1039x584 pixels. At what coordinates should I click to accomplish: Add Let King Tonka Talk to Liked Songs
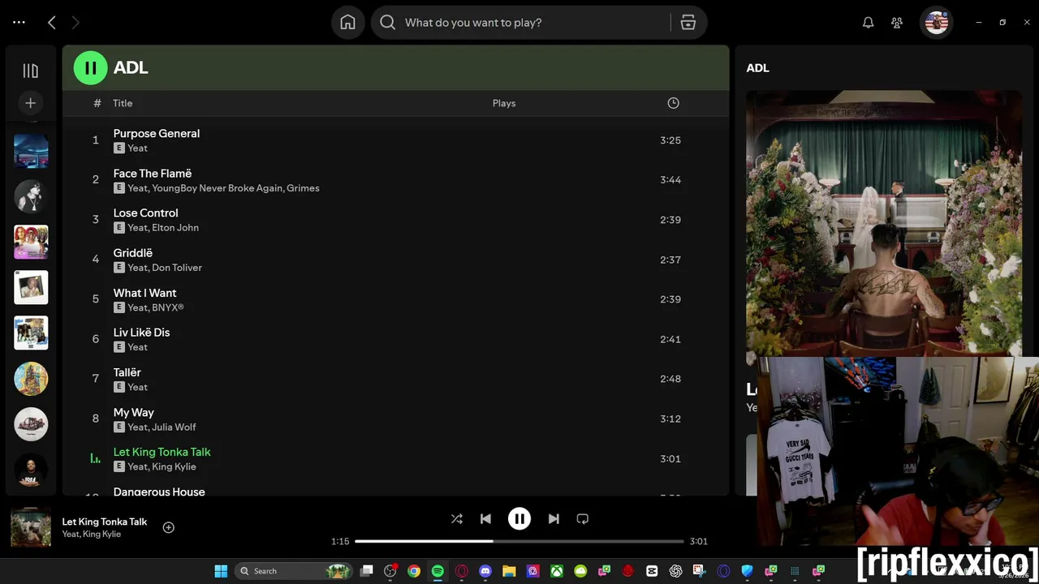click(169, 527)
